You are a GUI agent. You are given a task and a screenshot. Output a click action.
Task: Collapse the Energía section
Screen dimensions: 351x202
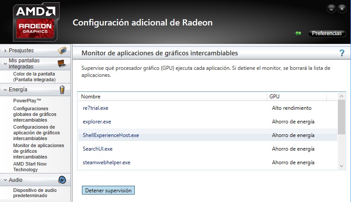(x=5, y=90)
